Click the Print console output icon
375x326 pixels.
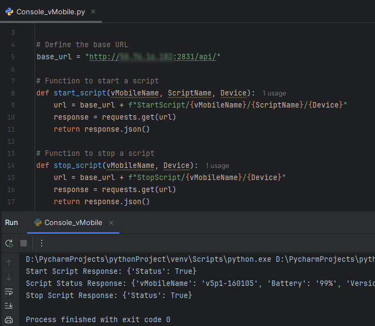9,320
